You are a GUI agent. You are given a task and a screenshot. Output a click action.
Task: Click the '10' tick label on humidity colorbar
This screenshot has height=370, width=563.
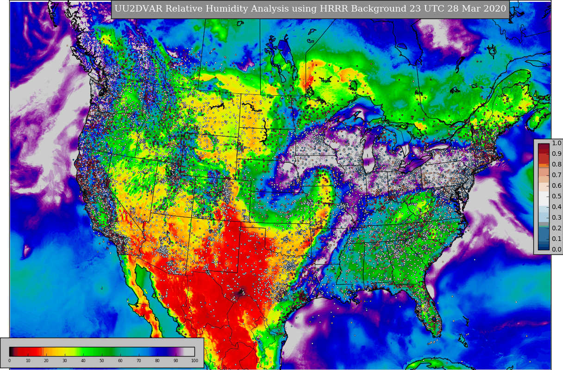[x=28, y=361]
